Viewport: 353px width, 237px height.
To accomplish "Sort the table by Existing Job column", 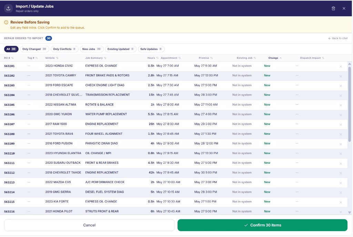I will (x=246, y=58).
